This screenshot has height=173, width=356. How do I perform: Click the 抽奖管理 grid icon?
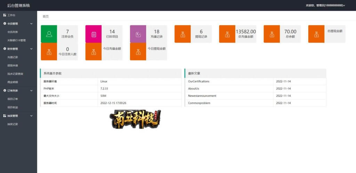(x=5, y=116)
